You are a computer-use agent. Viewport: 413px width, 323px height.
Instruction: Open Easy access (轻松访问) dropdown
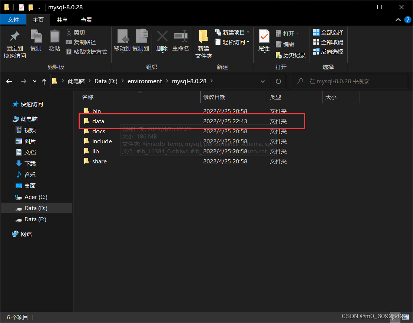232,42
